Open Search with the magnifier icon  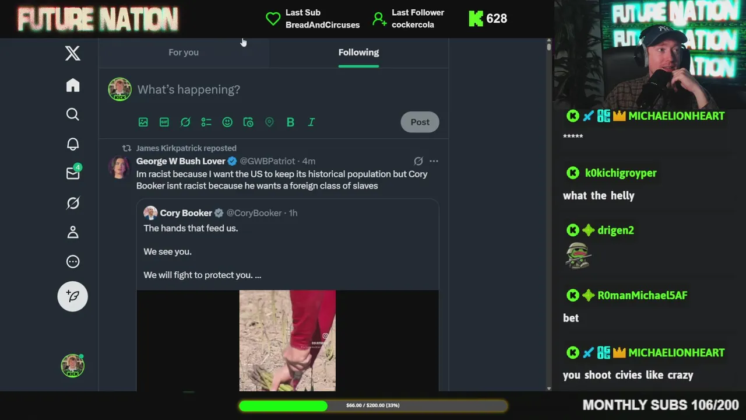tap(73, 114)
